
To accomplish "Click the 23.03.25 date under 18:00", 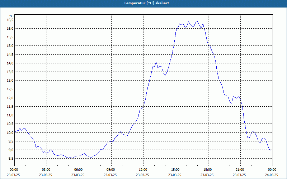I will click(207, 175).
